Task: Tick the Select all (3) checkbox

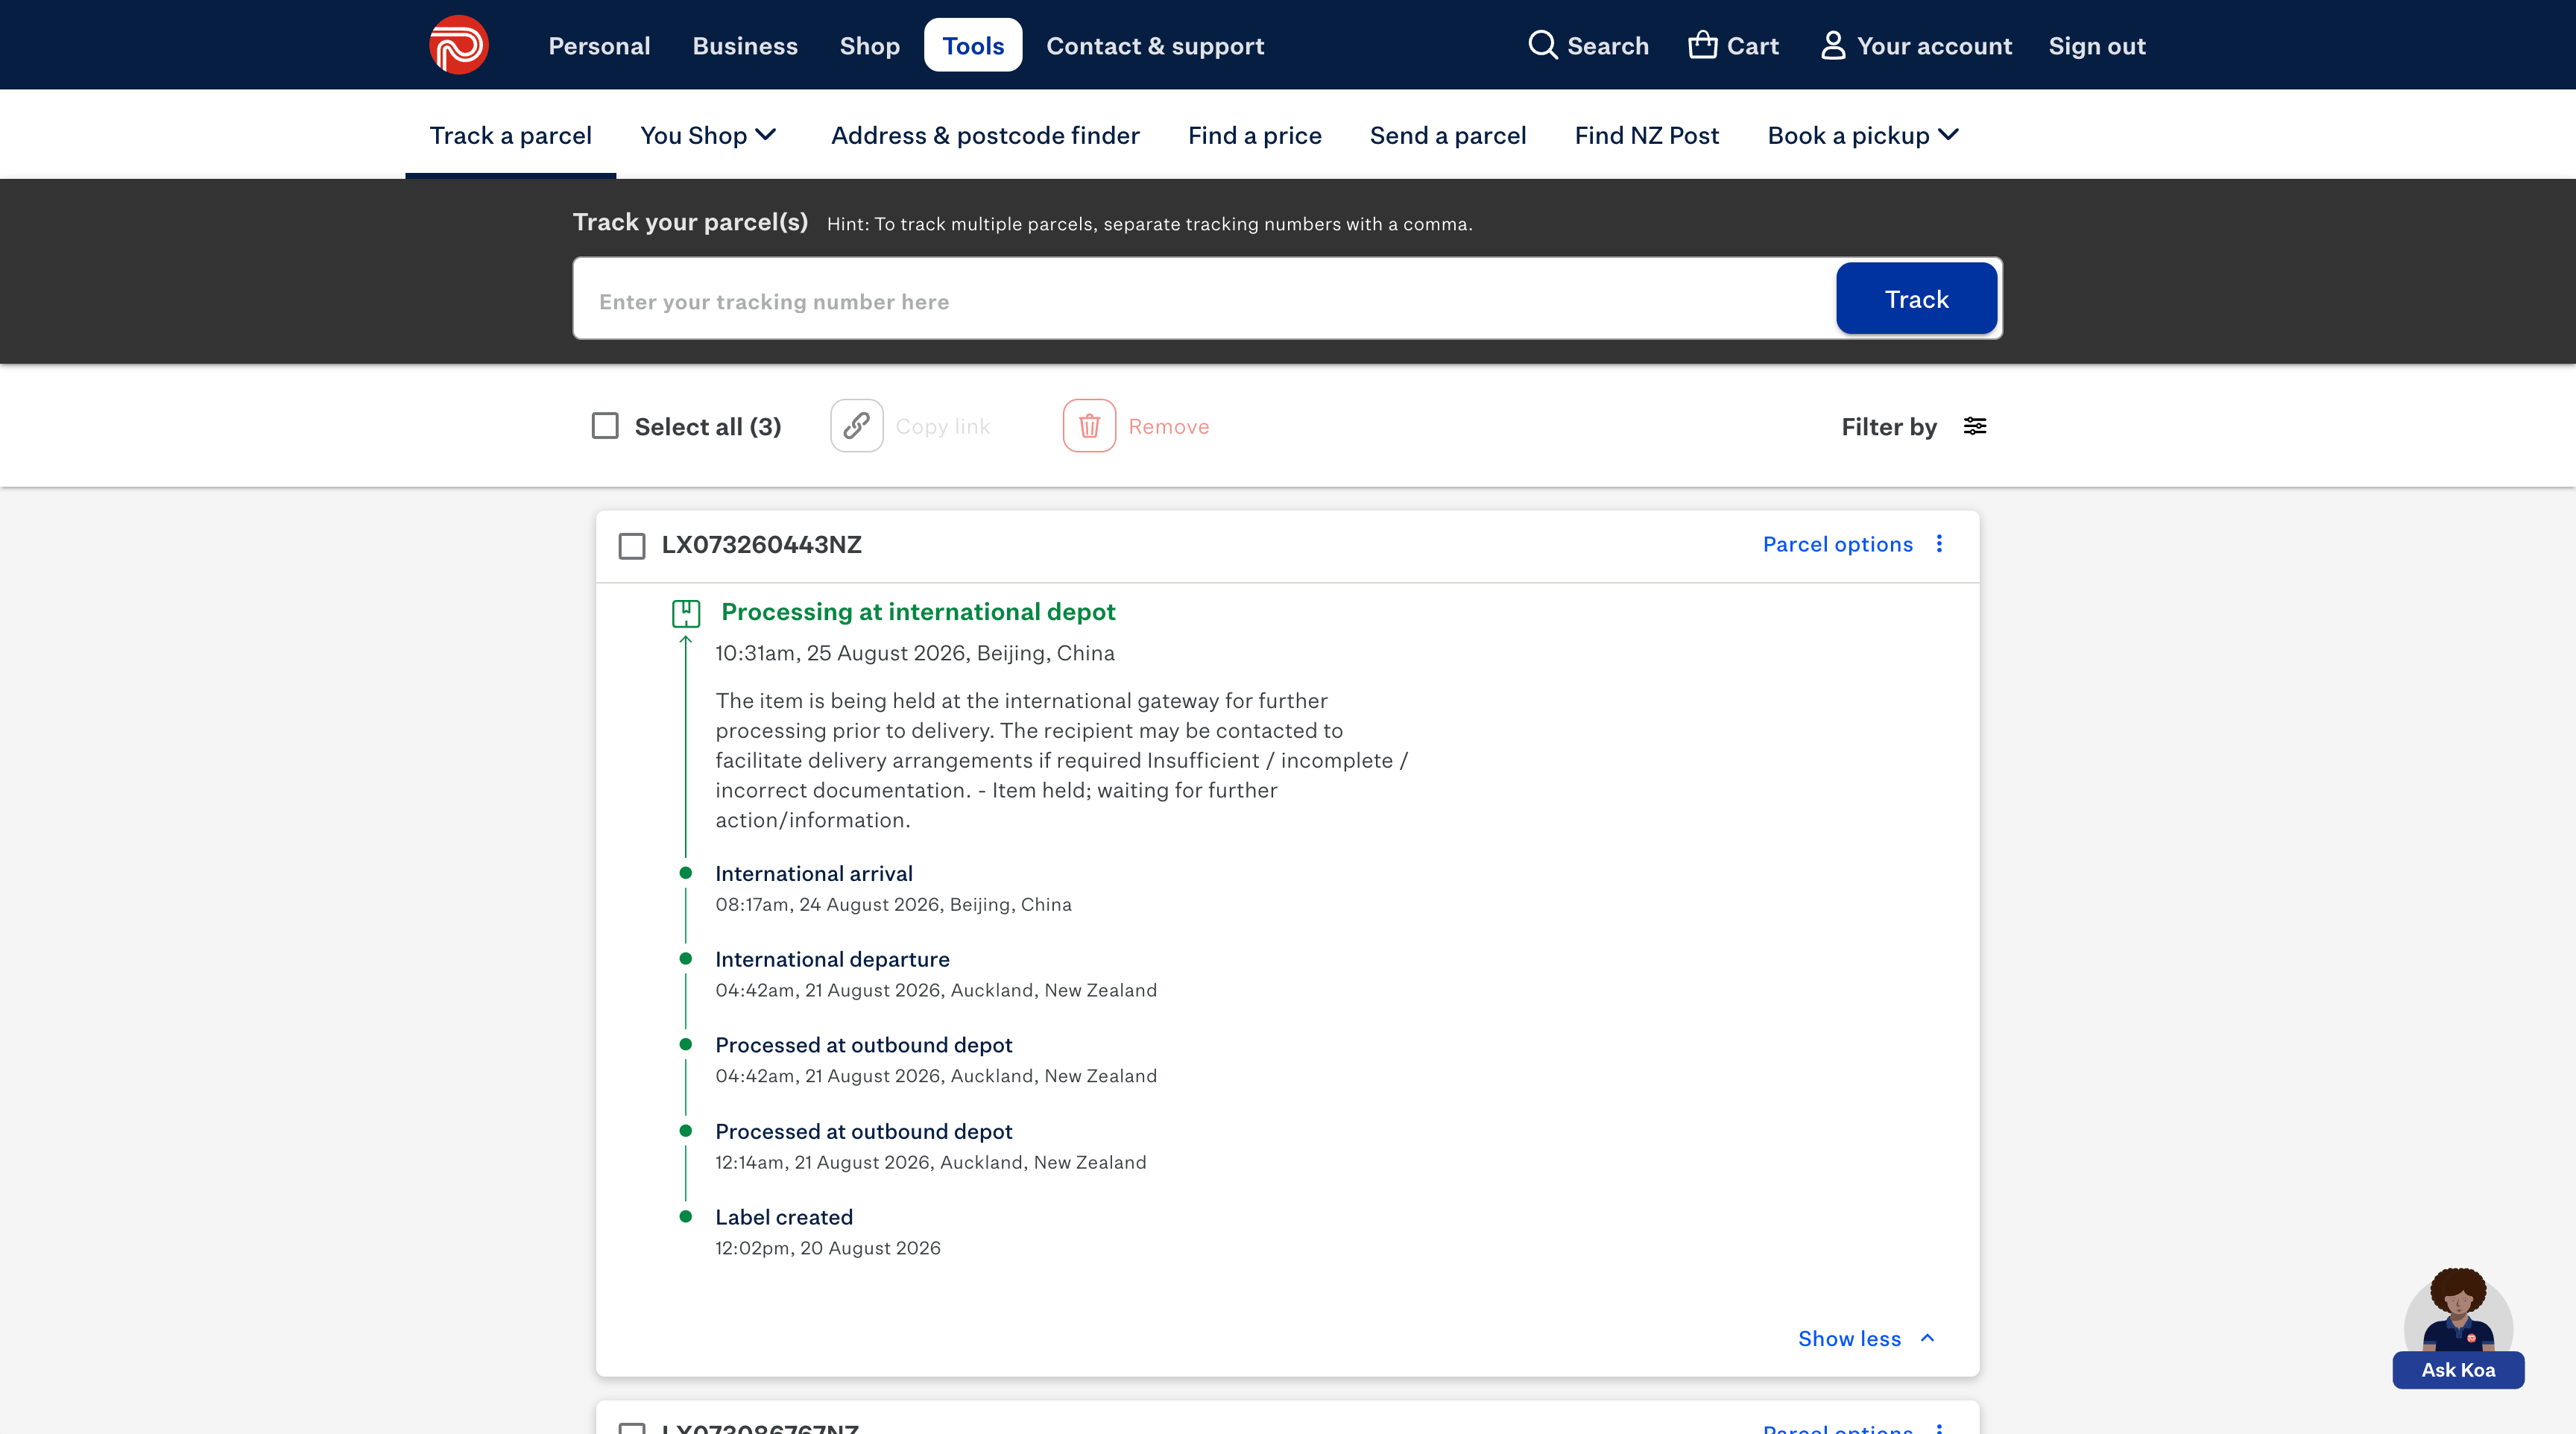Action: pos(605,426)
